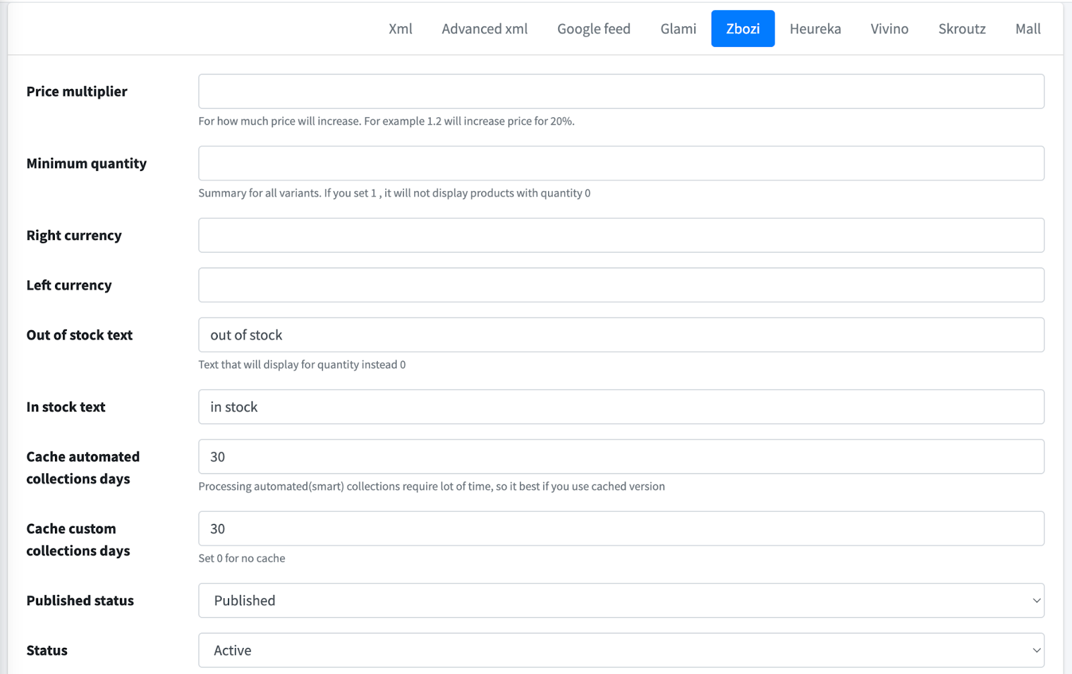
Task: Go to the Glami tab
Action: [x=678, y=29]
